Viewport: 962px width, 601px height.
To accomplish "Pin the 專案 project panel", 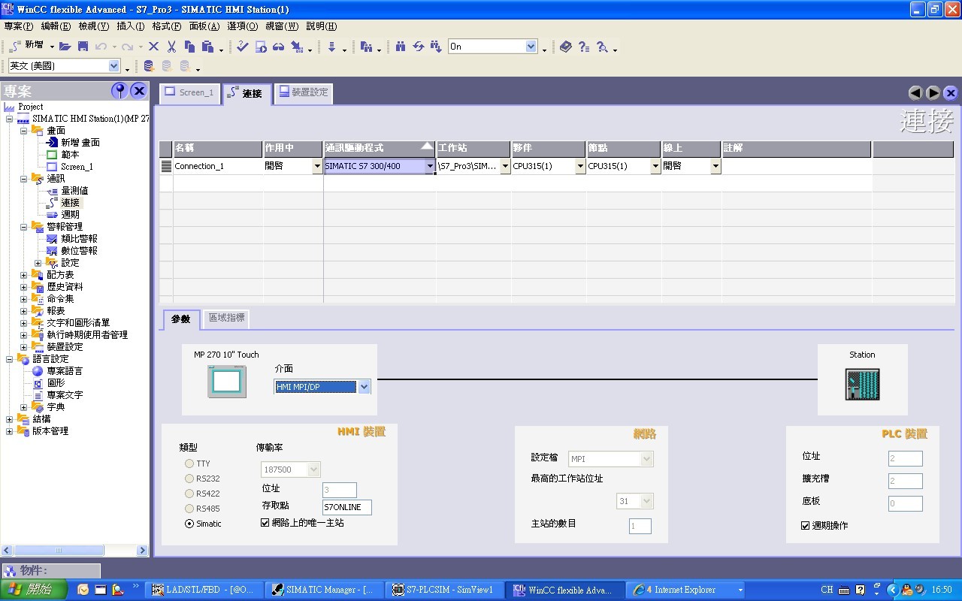I will [x=119, y=91].
